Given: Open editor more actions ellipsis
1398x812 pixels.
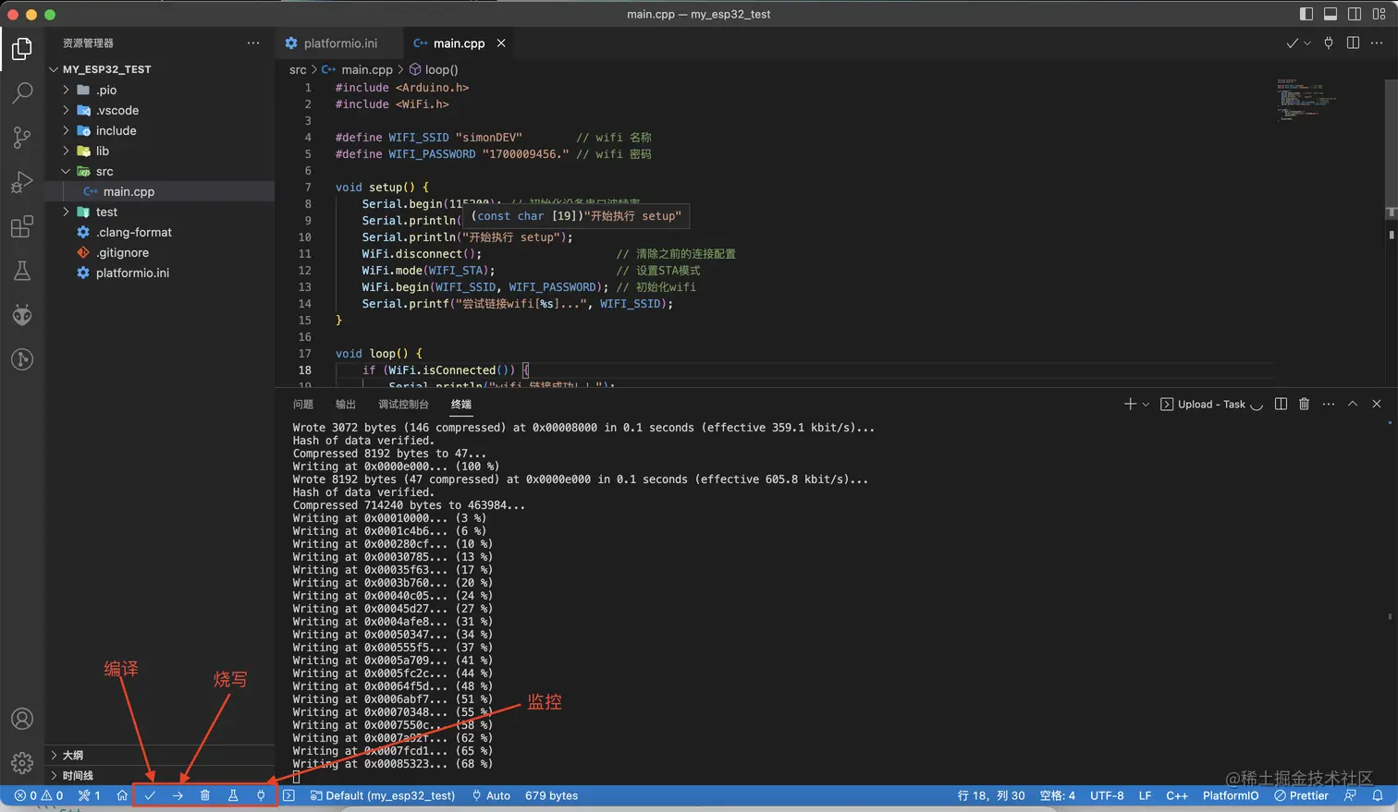Looking at the screenshot, I should coord(1377,43).
